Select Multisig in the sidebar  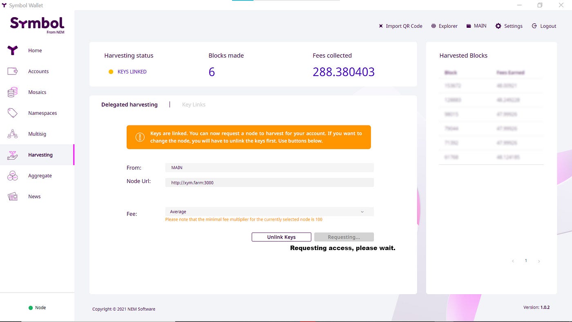(37, 134)
